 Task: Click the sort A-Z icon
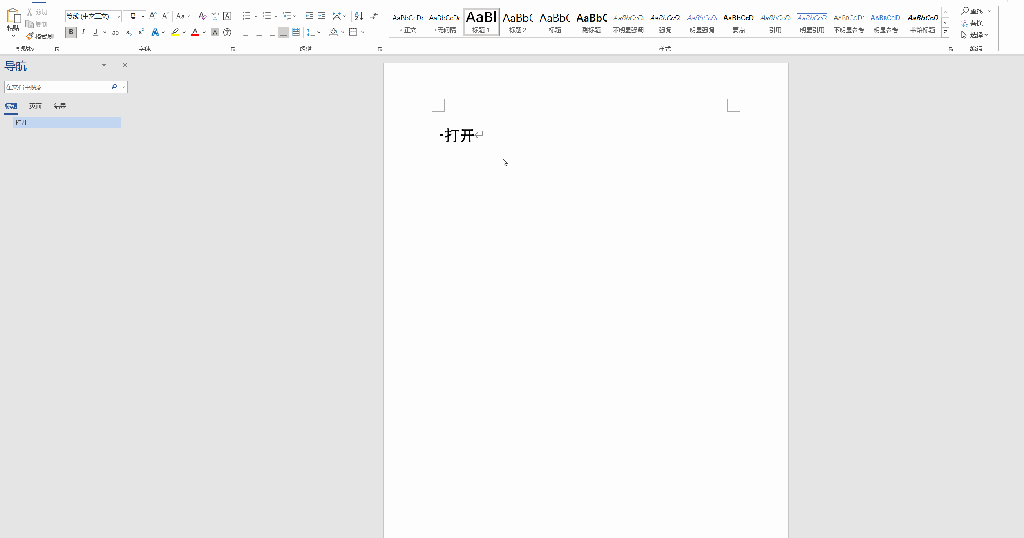pos(359,16)
